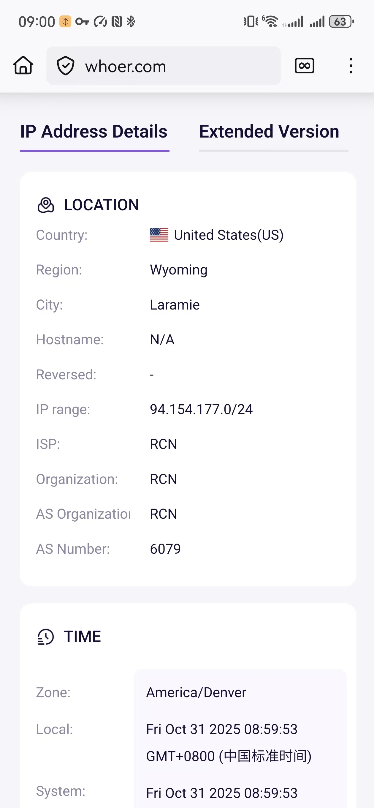Tap the region value Wyoming
The image size is (374, 808).
coord(179,270)
